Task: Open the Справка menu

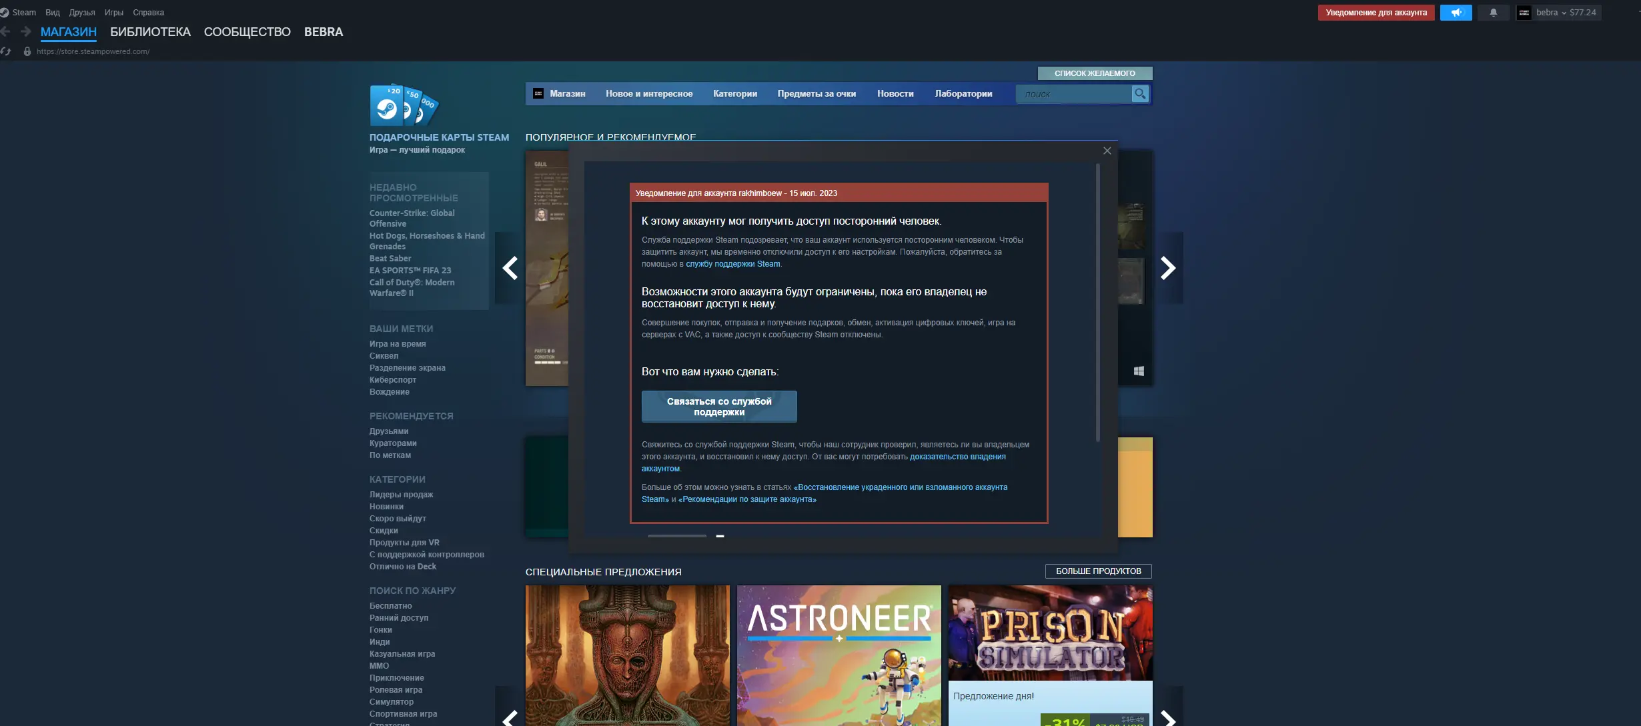Action: click(148, 13)
